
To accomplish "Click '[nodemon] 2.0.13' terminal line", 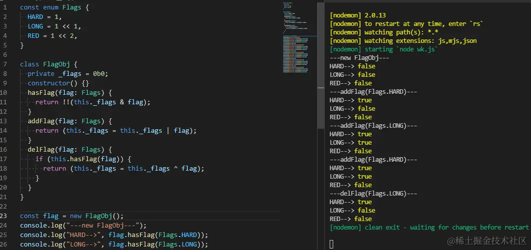I will (x=358, y=15).
